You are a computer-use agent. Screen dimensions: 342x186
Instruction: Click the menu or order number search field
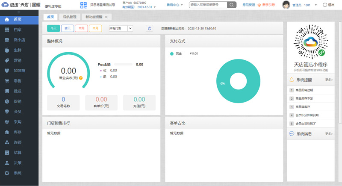(x=208, y=5)
